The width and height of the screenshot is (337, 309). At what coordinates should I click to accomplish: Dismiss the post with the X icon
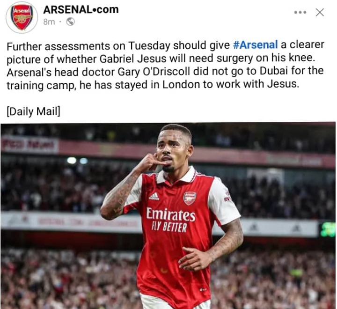320,13
